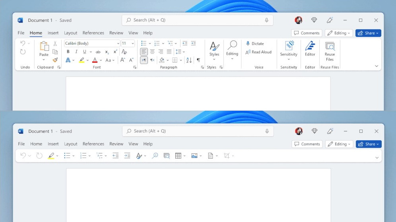Open Layout tab in top window

(70, 33)
